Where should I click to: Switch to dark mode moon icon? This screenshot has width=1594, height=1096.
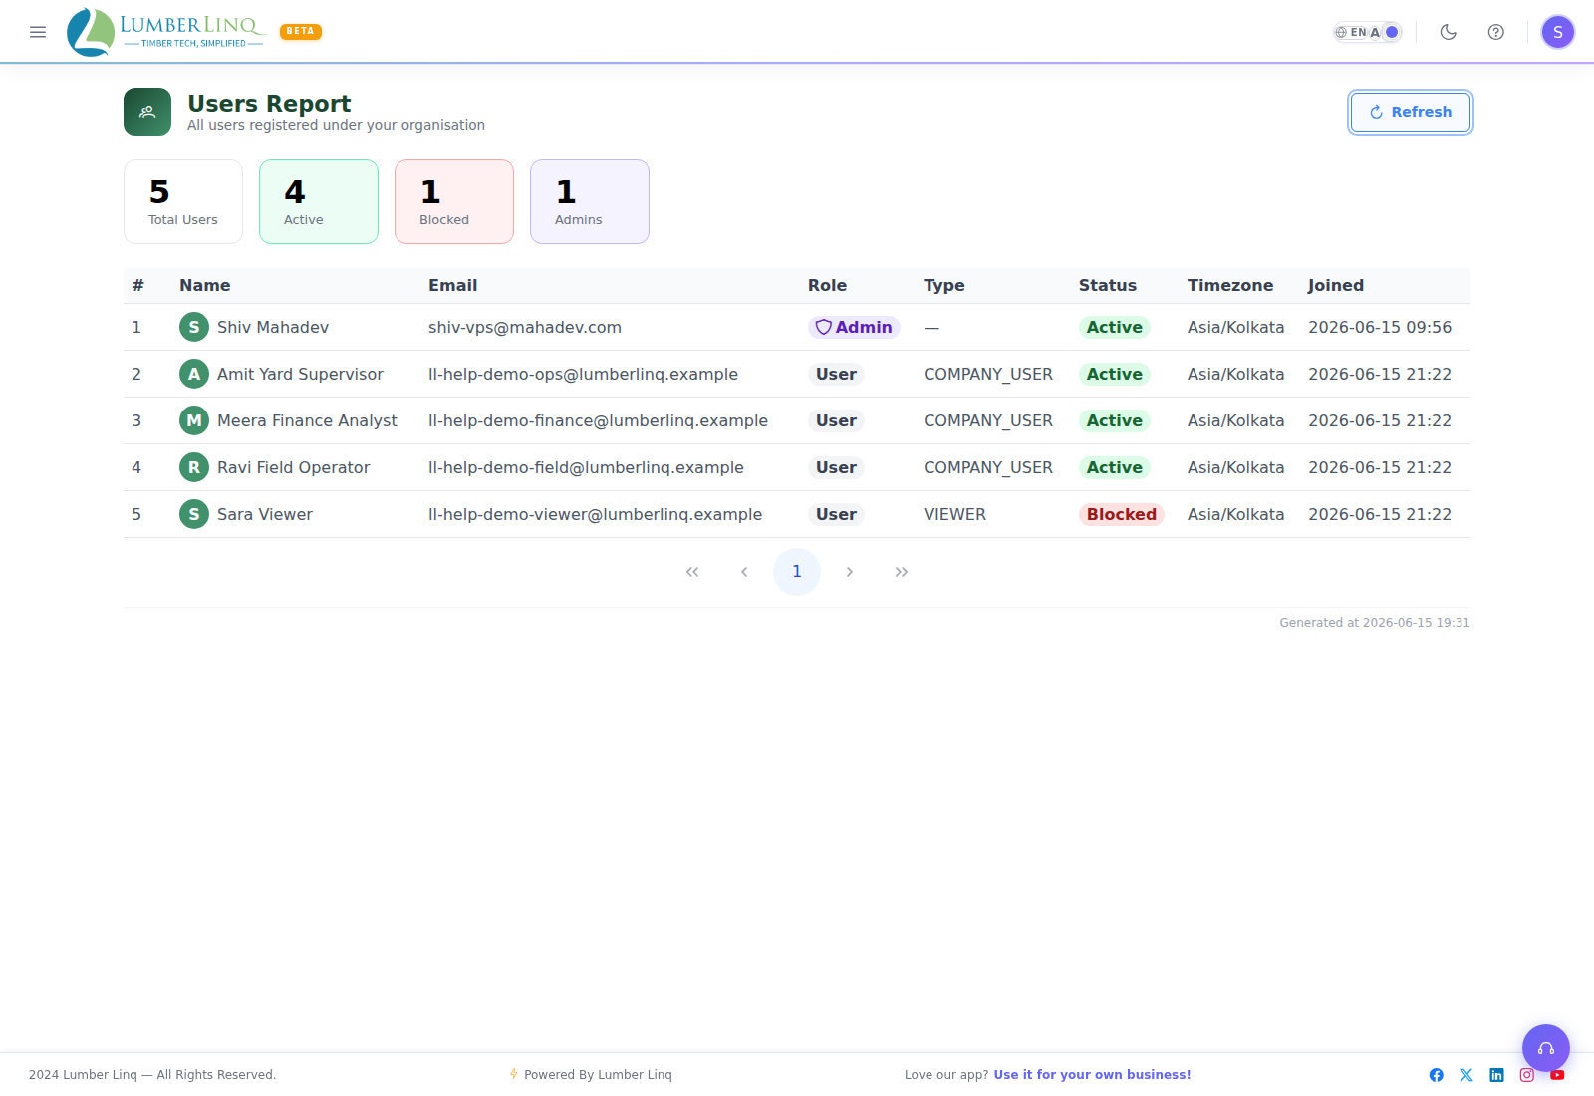1449,32
